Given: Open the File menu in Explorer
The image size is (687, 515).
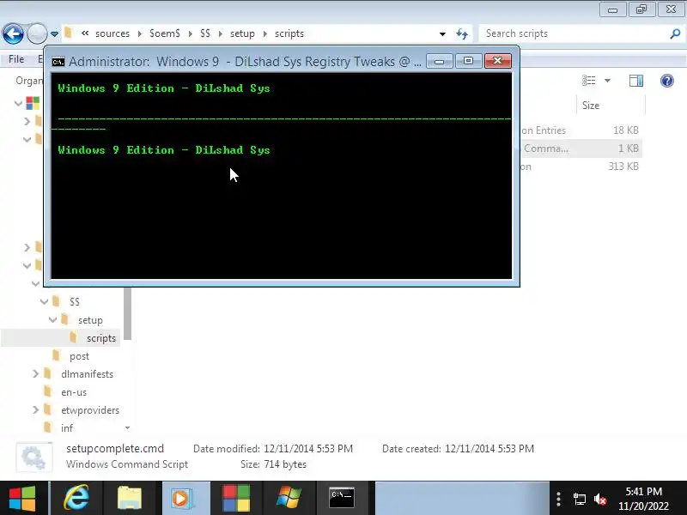Looking at the screenshot, I should tap(16, 58).
